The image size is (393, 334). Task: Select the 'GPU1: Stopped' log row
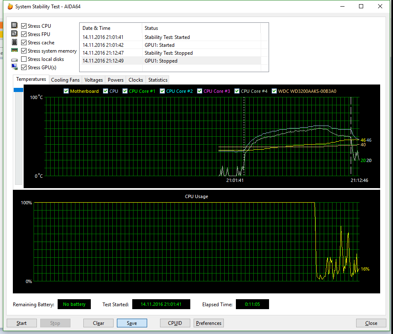(x=170, y=61)
